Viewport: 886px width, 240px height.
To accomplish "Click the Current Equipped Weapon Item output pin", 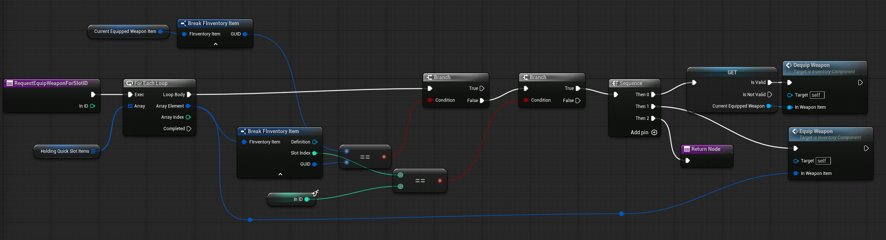I will [x=161, y=31].
